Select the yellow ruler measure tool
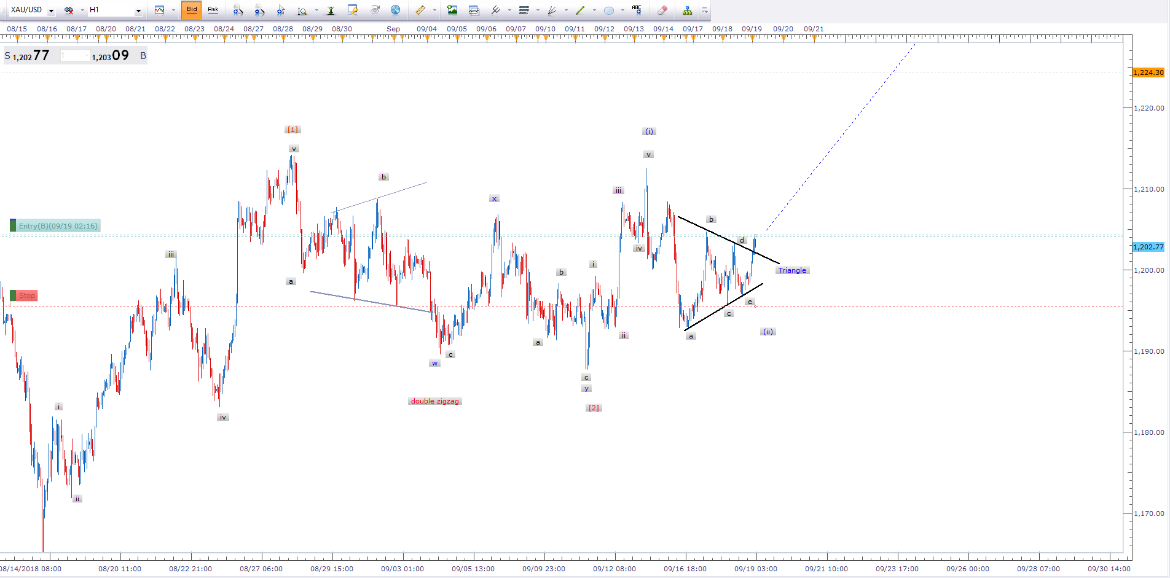Image resolution: width=1170 pixels, height=578 pixels. [x=420, y=10]
